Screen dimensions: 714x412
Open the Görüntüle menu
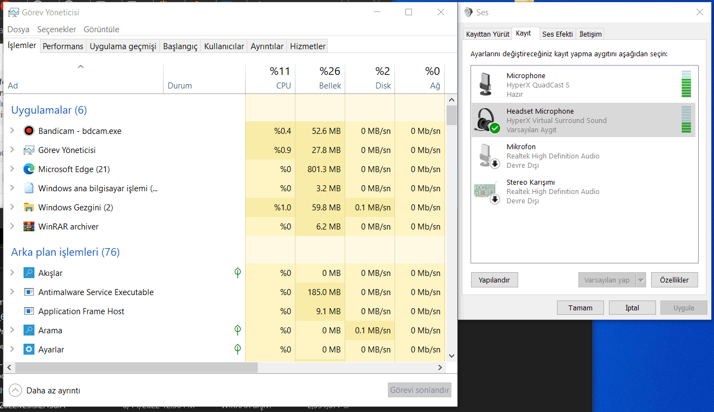tap(101, 30)
